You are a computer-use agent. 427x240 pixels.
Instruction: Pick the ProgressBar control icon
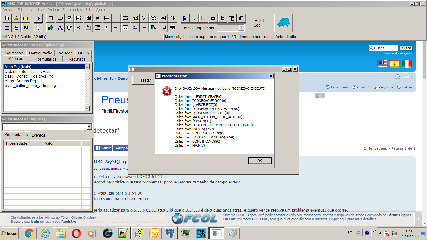[144, 27]
